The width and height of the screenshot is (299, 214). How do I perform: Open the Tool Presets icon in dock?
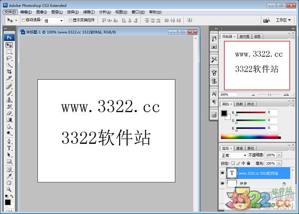[214, 60]
